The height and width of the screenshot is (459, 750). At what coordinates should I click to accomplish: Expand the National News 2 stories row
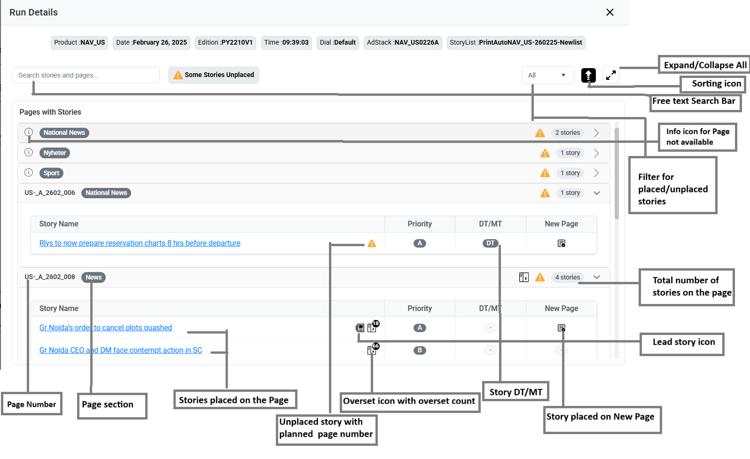(596, 133)
